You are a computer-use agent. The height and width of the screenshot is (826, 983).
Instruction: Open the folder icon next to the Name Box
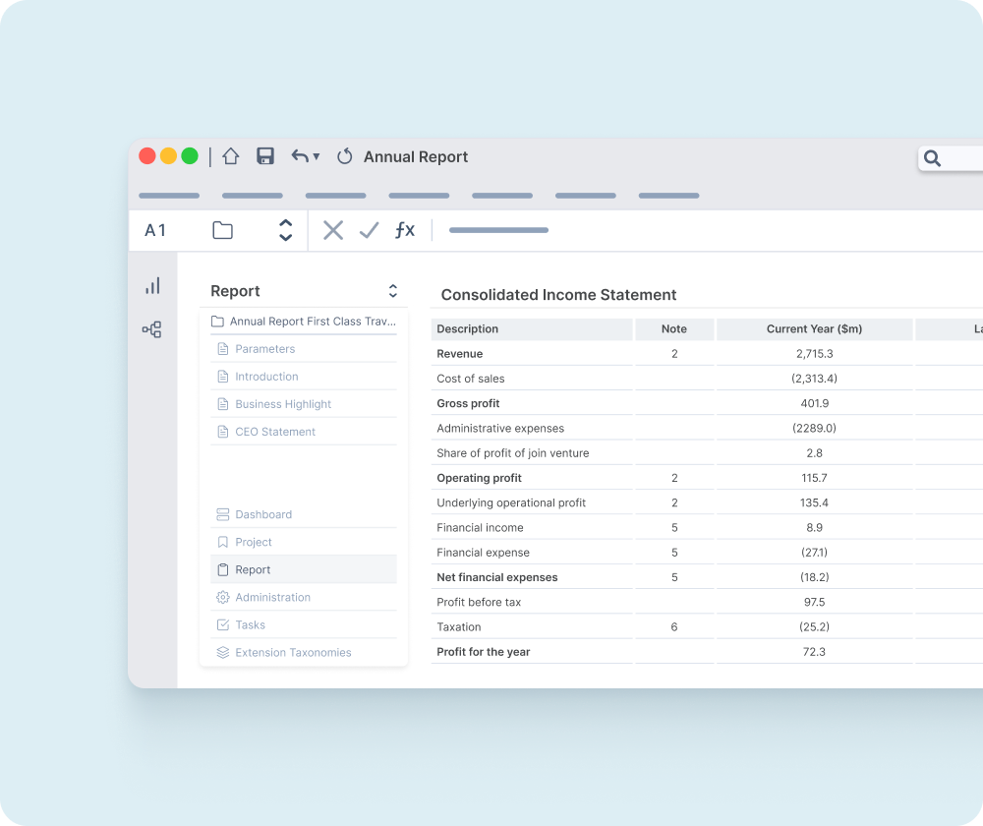click(x=221, y=229)
